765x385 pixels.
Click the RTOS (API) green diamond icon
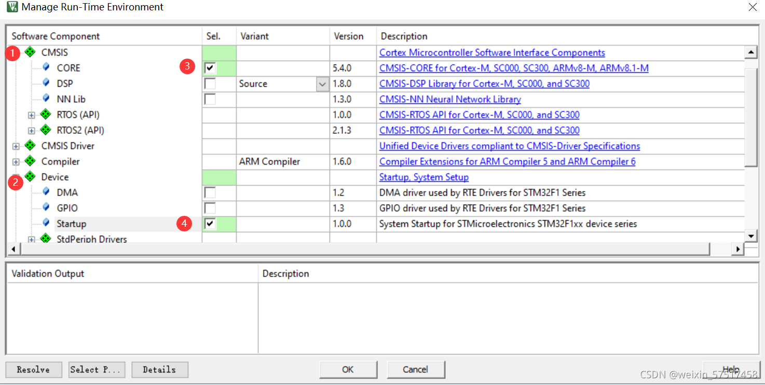click(x=46, y=114)
